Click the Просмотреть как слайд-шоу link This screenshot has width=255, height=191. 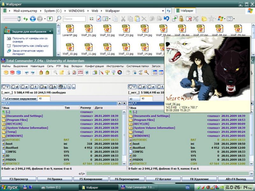pyautogui.click(x=30, y=46)
